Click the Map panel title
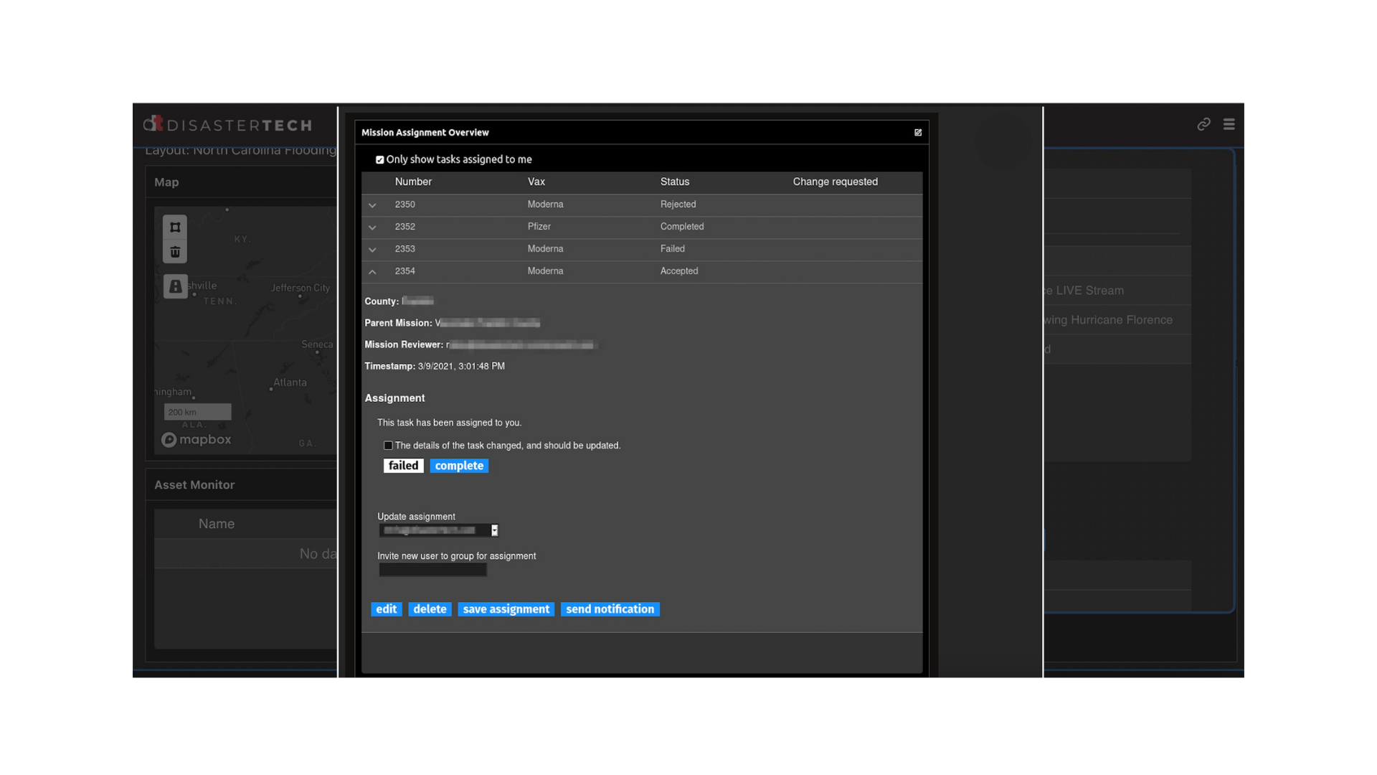The image size is (1377, 775). pos(166,182)
